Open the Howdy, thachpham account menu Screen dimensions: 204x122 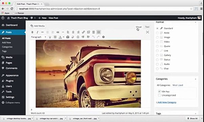click(189, 18)
